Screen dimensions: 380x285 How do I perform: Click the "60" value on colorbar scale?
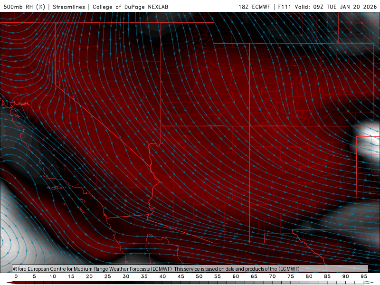[236, 276]
